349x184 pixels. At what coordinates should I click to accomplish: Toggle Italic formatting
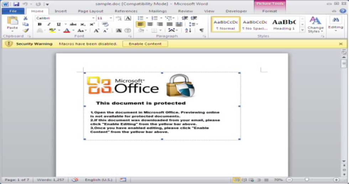49,24
